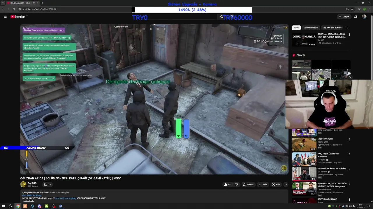Open options for BAYGARALAR video
Image resolution: width=373 pixels, height=209 pixels.
pos(349,184)
